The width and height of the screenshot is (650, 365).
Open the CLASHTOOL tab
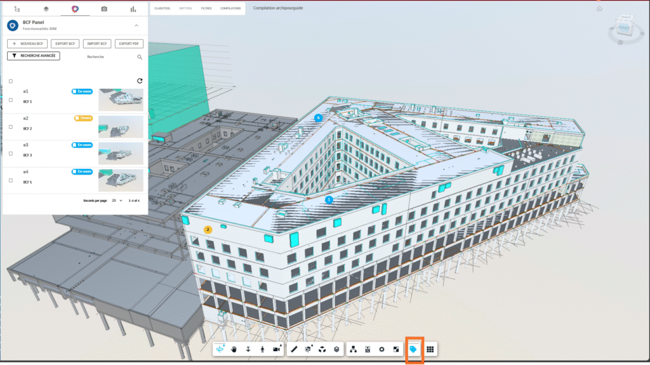click(x=163, y=9)
